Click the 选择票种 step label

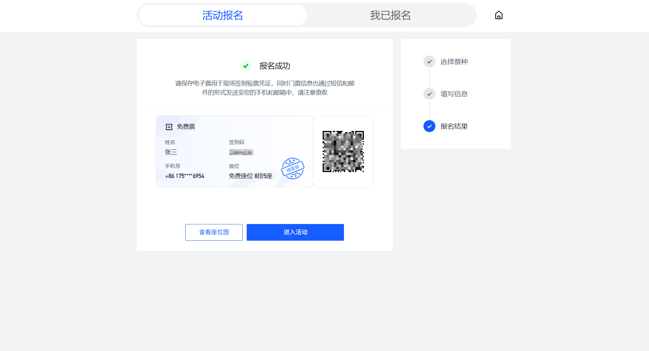(x=454, y=62)
